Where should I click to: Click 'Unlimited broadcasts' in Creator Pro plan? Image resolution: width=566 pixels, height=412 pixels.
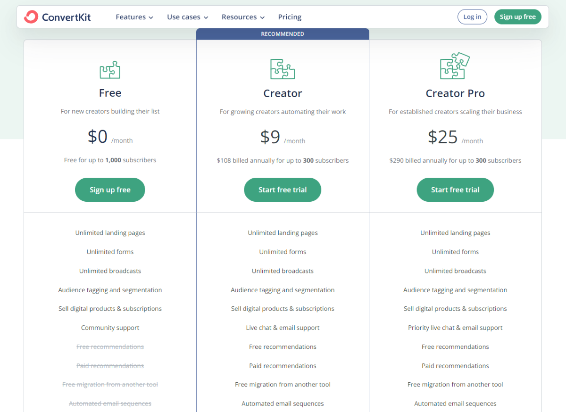pos(455,271)
